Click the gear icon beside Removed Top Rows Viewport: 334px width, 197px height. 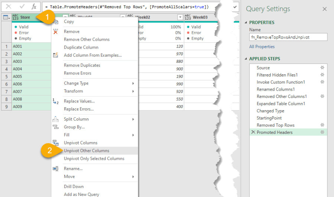(x=322, y=125)
